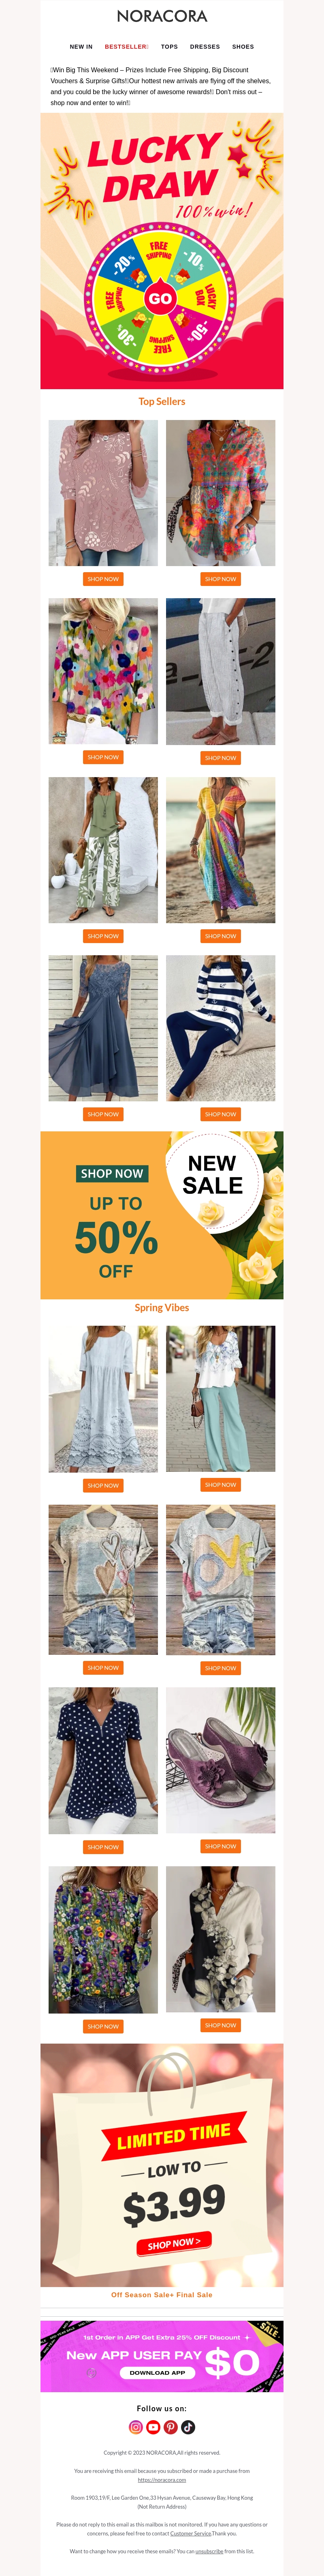The width and height of the screenshot is (324, 2576).
Task: Click SHOP NOW under the purple flower sandals
Action: coord(220,1846)
